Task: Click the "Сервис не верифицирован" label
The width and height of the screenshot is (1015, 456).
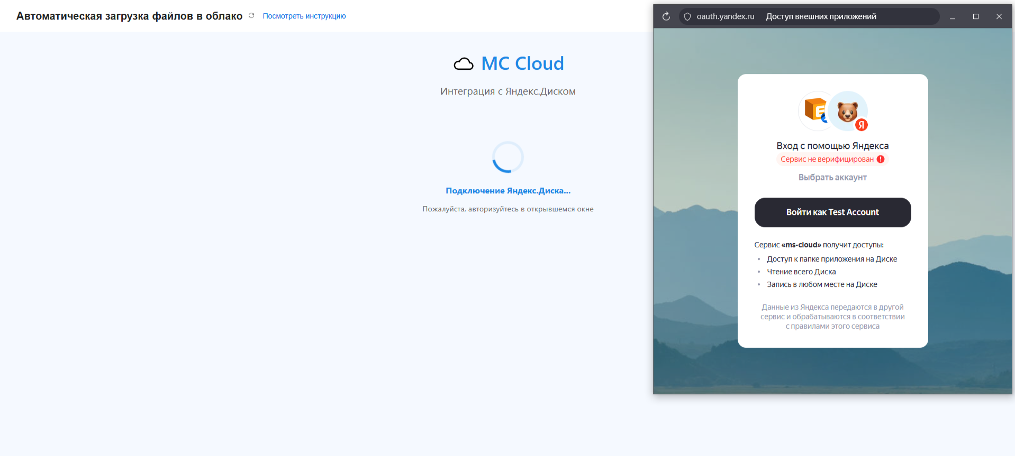Action: [827, 159]
